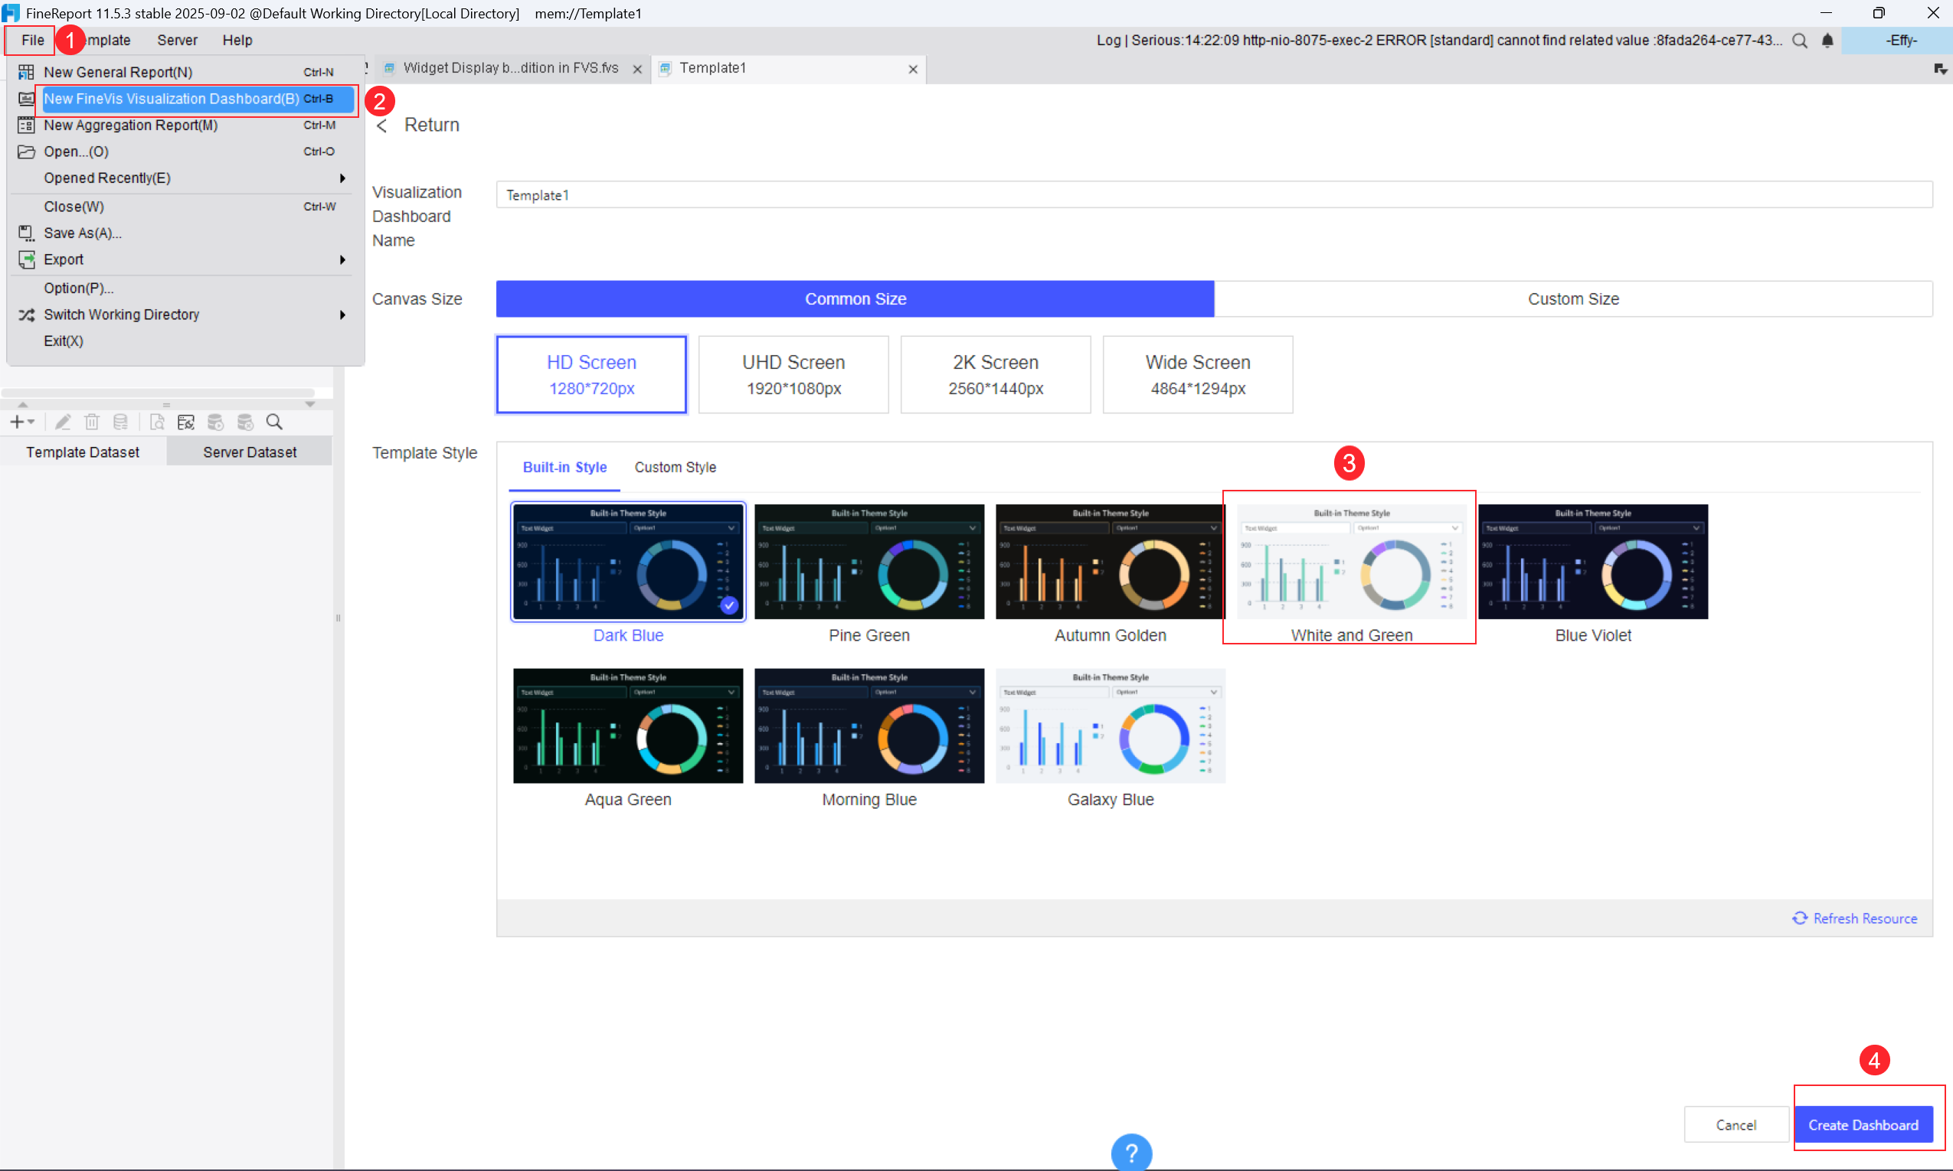Click the Create Dashboard button
The image size is (1953, 1171).
pos(1863,1125)
